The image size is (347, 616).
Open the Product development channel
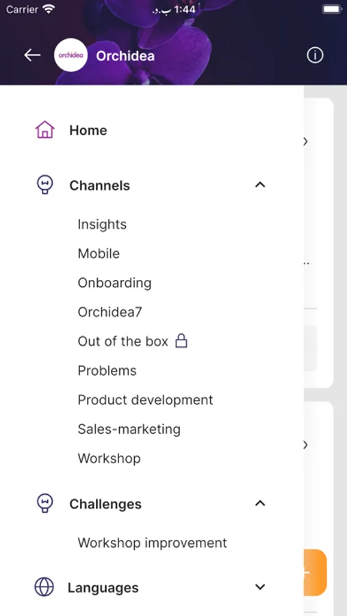coord(145,400)
